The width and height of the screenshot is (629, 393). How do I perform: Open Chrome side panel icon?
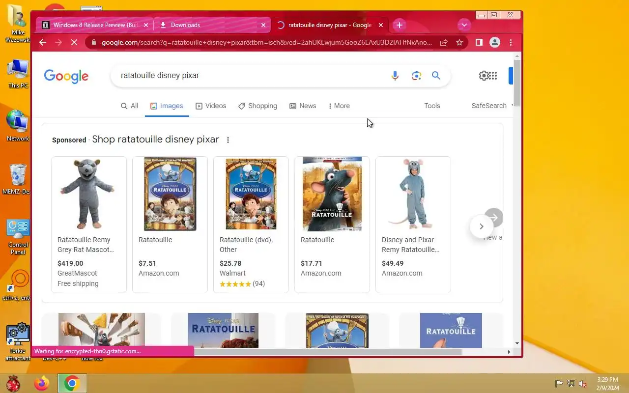[479, 42]
